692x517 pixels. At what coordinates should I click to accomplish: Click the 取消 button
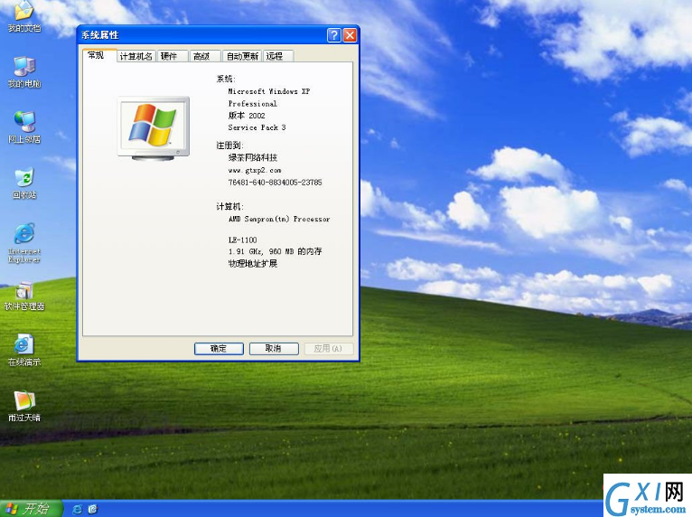tap(274, 348)
